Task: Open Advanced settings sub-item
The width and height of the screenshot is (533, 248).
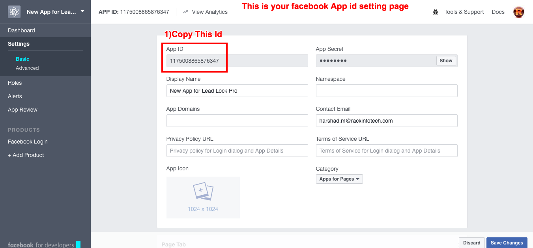Action: pos(27,68)
